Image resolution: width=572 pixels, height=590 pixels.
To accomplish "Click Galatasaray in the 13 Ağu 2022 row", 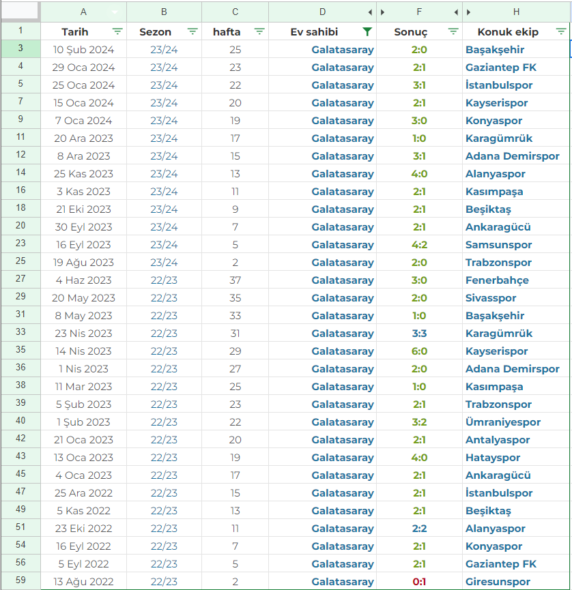I will pyautogui.click(x=342, y=581).
